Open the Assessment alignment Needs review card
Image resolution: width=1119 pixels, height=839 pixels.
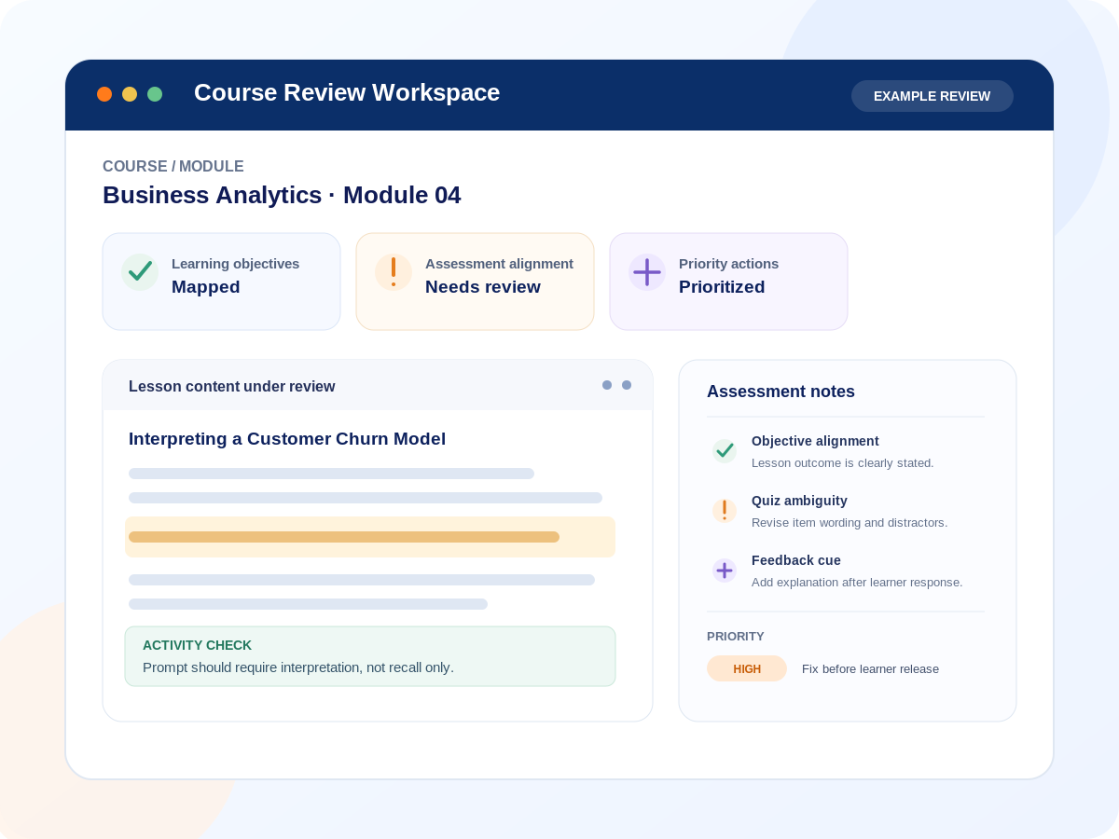click(x=475, y=282)
